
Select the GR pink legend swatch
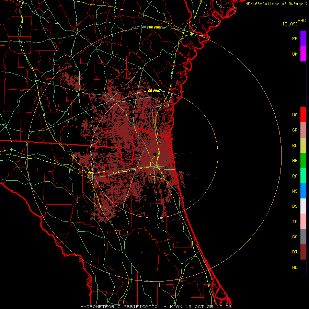[303, 130]
